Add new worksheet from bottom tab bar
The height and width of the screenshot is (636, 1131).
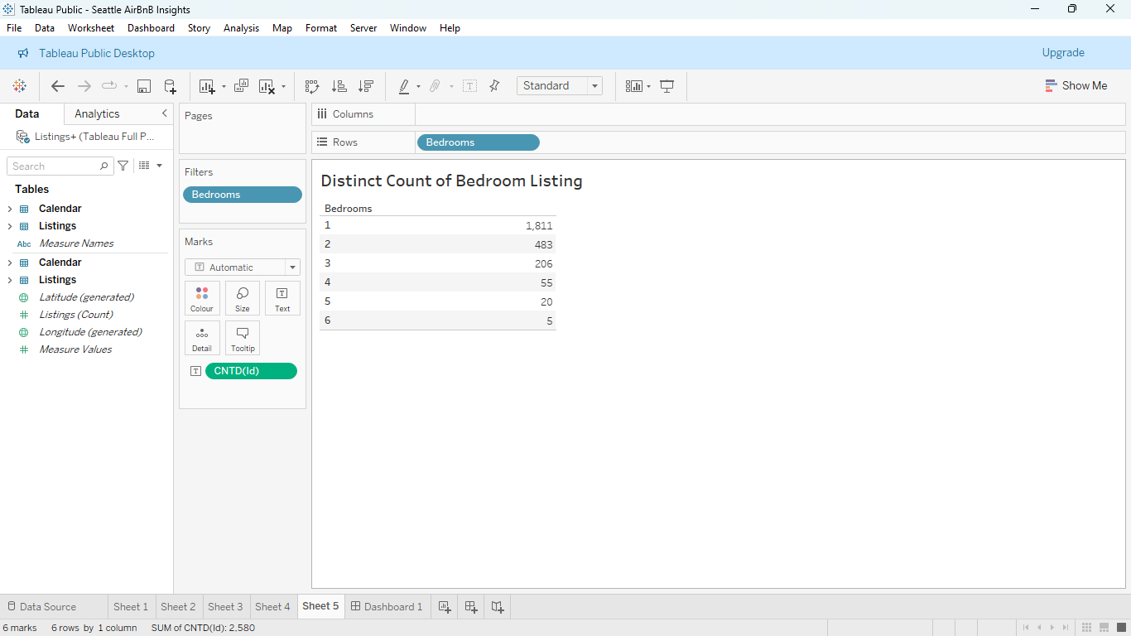click(x=445, y=607)
